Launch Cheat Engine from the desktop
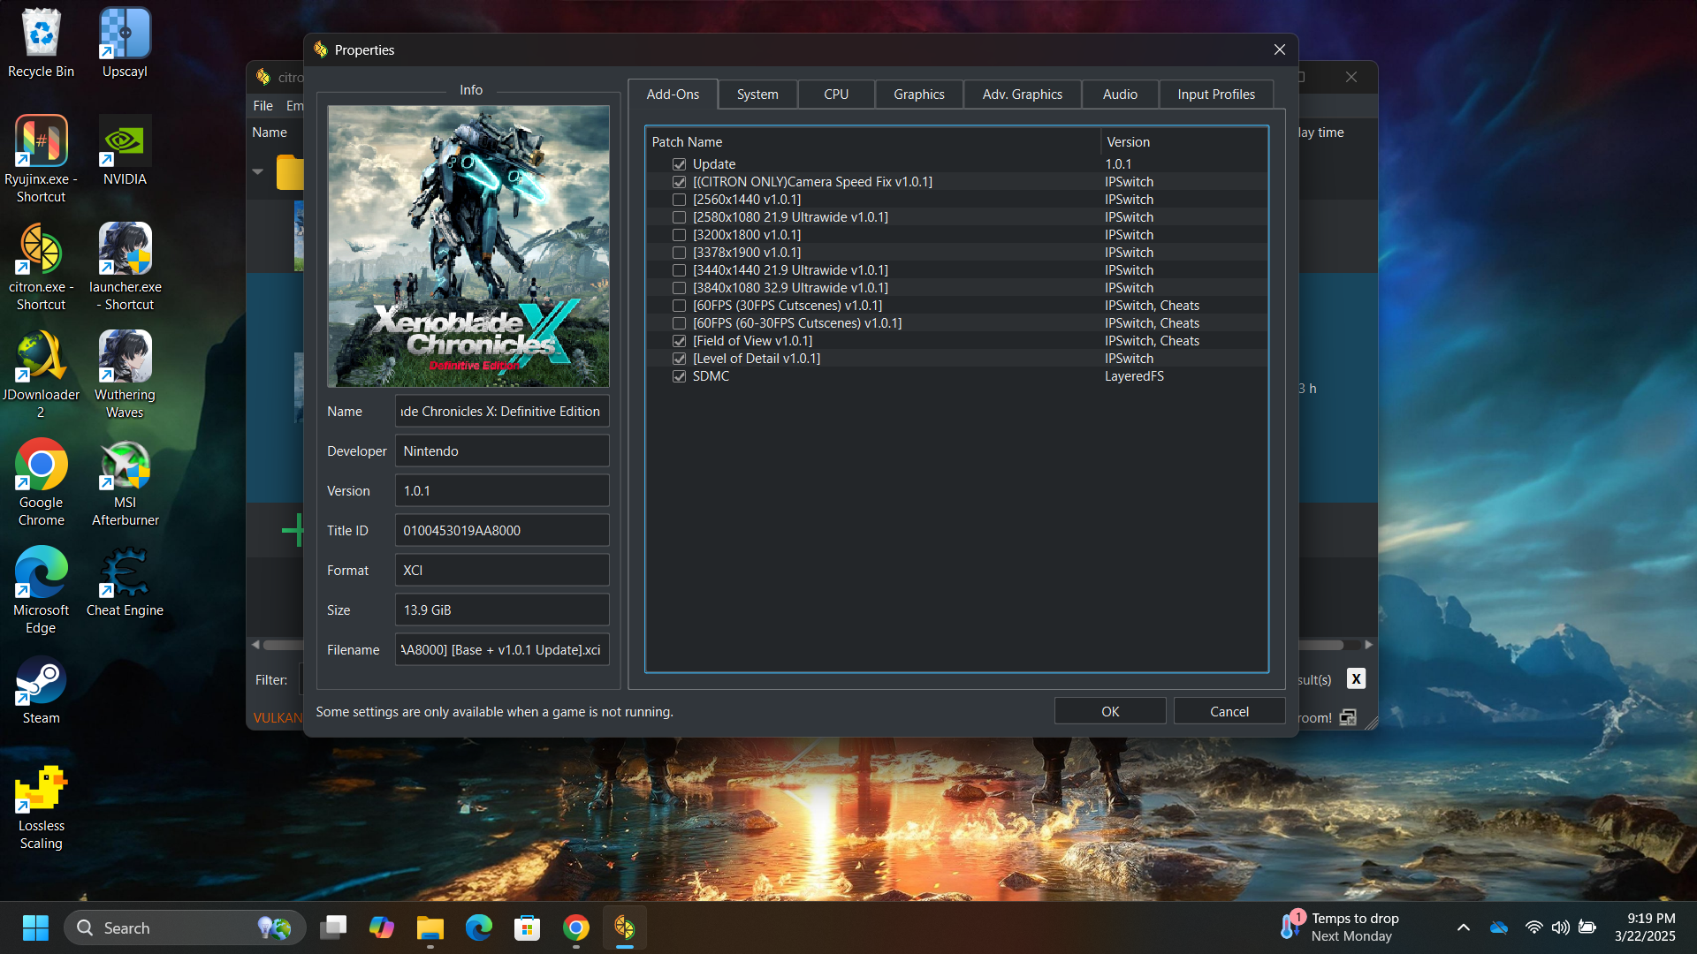This screenshot has height=954, width=1697. pyautogui.click(x=125, y=581)
